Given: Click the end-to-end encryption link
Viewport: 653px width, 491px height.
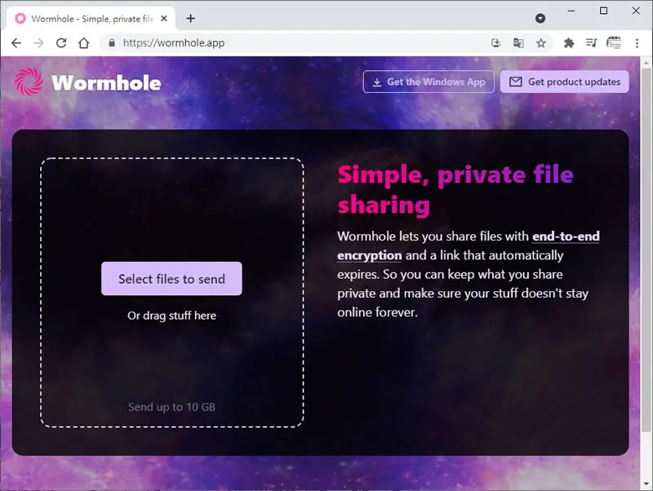Looking at the screenshot, I should [x=468, y=245].
